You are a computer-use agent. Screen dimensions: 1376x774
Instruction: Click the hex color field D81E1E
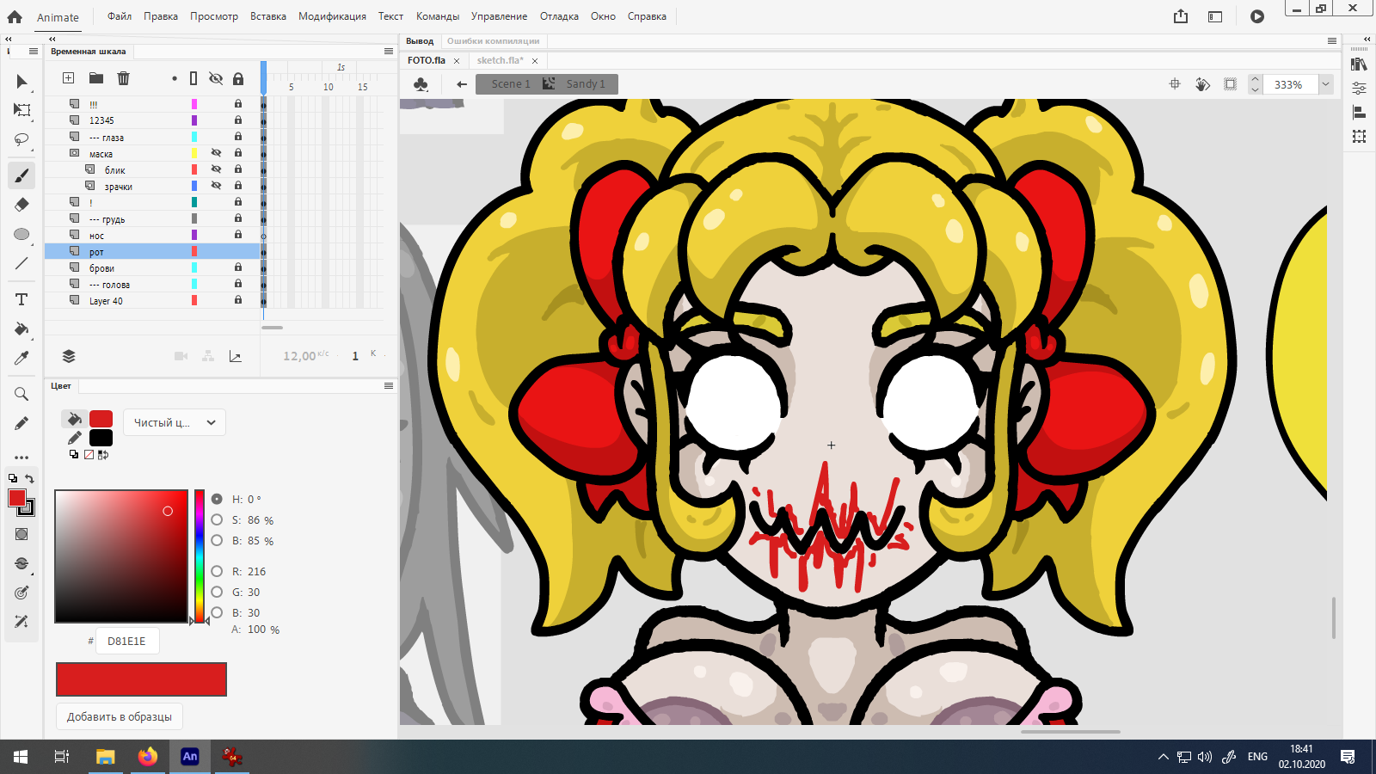(127, 641)
